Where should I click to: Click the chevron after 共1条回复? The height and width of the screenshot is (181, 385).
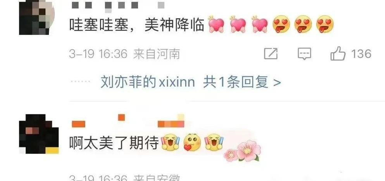pyautogui.click(x=277, y=83)
